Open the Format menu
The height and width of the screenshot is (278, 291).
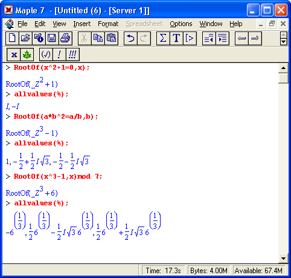pos(108,24)
